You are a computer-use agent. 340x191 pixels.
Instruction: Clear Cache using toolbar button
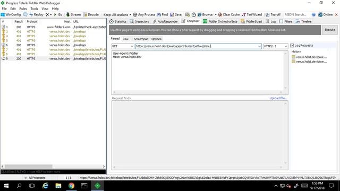coord(229,14)
